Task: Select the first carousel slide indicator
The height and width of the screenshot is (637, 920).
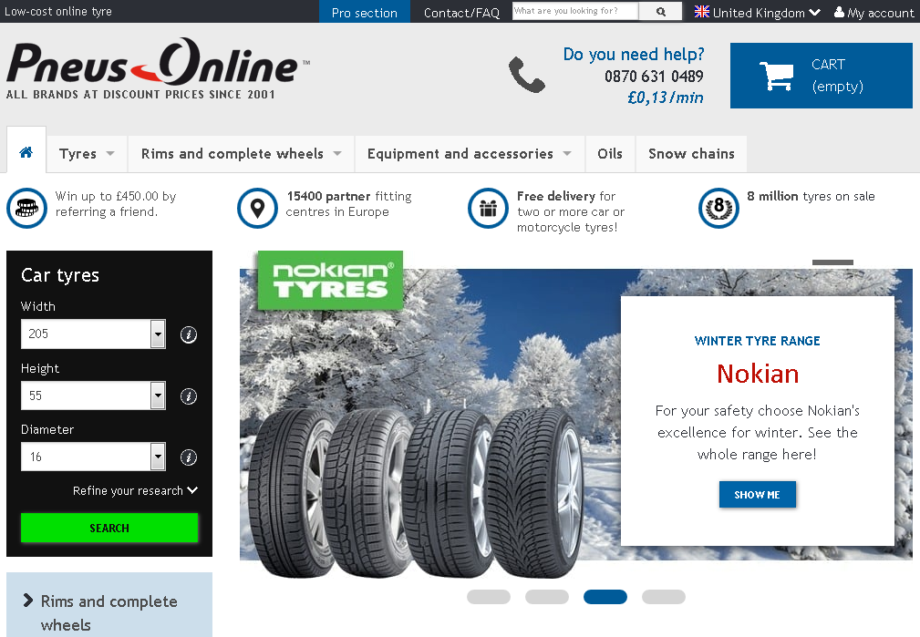Action: pyautogui.click(x=488, y=597)
